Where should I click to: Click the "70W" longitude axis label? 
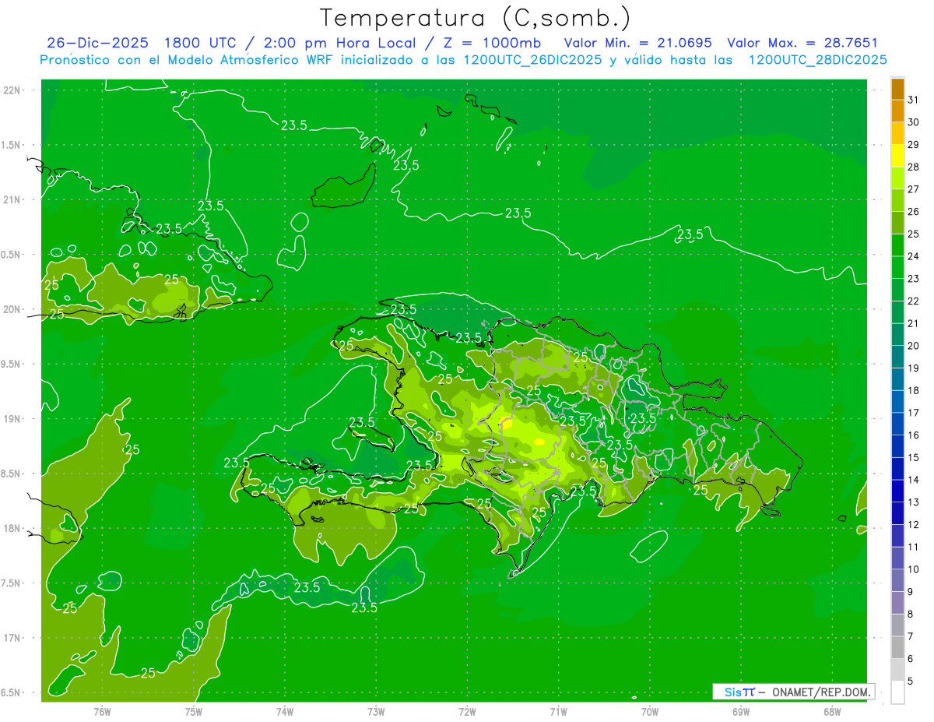pos(650,712)
